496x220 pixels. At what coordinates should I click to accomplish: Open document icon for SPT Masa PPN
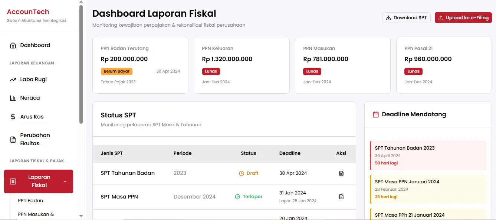[341, 197]
